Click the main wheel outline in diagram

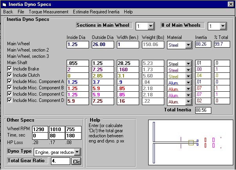[x=154, y=142]
